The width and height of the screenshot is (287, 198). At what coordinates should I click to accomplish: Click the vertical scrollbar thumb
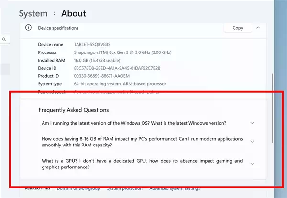tap(273, 108)
